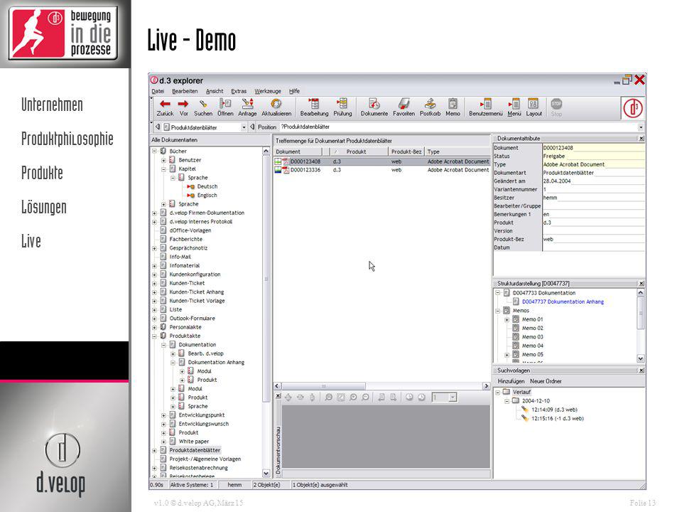Open the Datei menu
682x512 pixels.
point(158,92)
